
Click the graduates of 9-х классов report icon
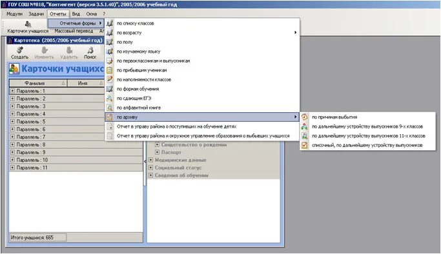(x=304, y=126)
